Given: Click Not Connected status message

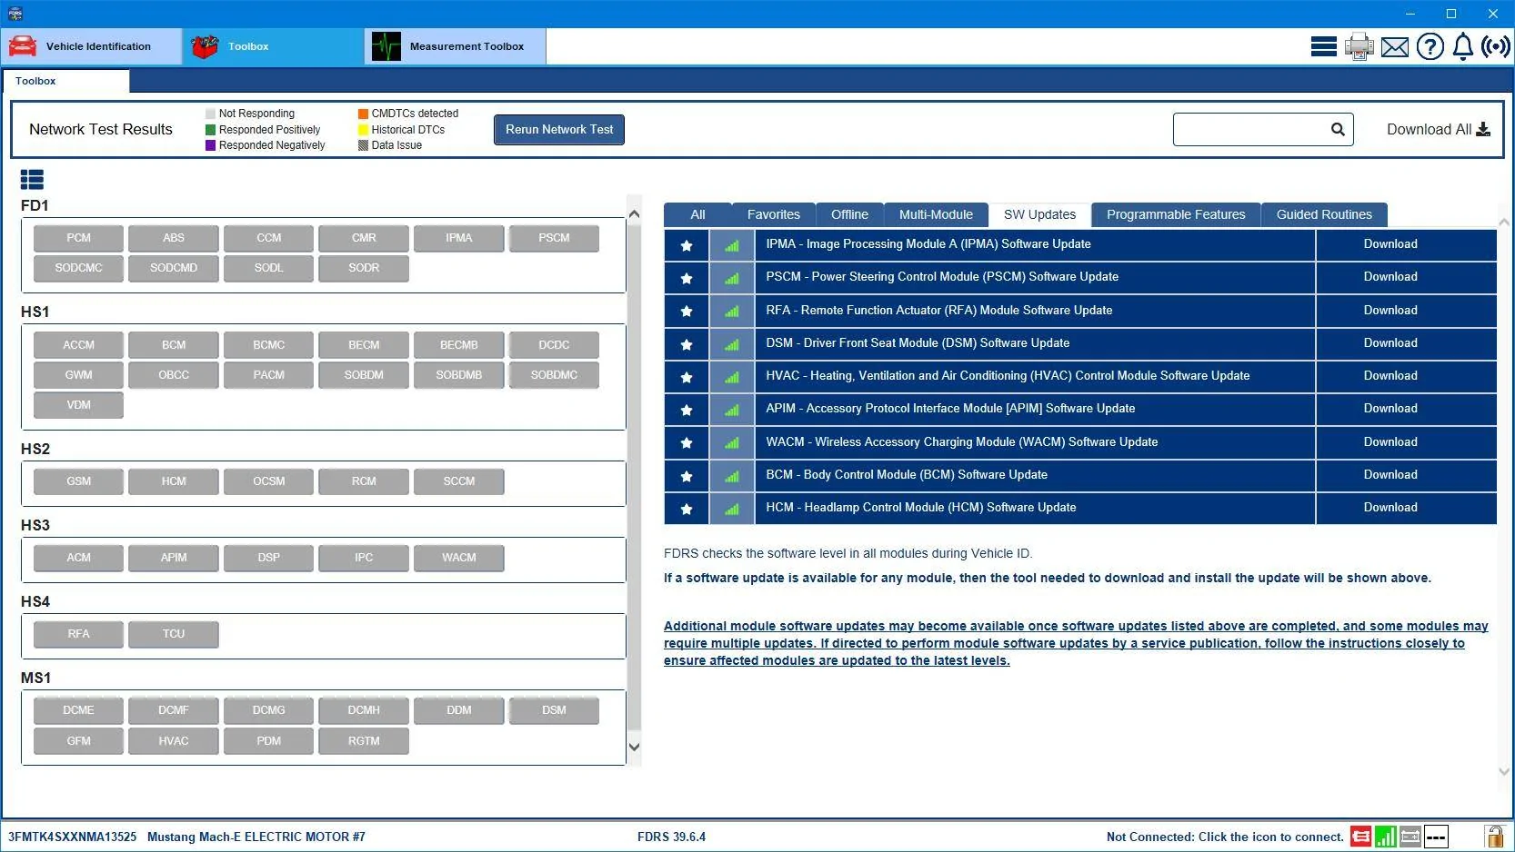Looking at the screenshot, I should coord(1225,837).
